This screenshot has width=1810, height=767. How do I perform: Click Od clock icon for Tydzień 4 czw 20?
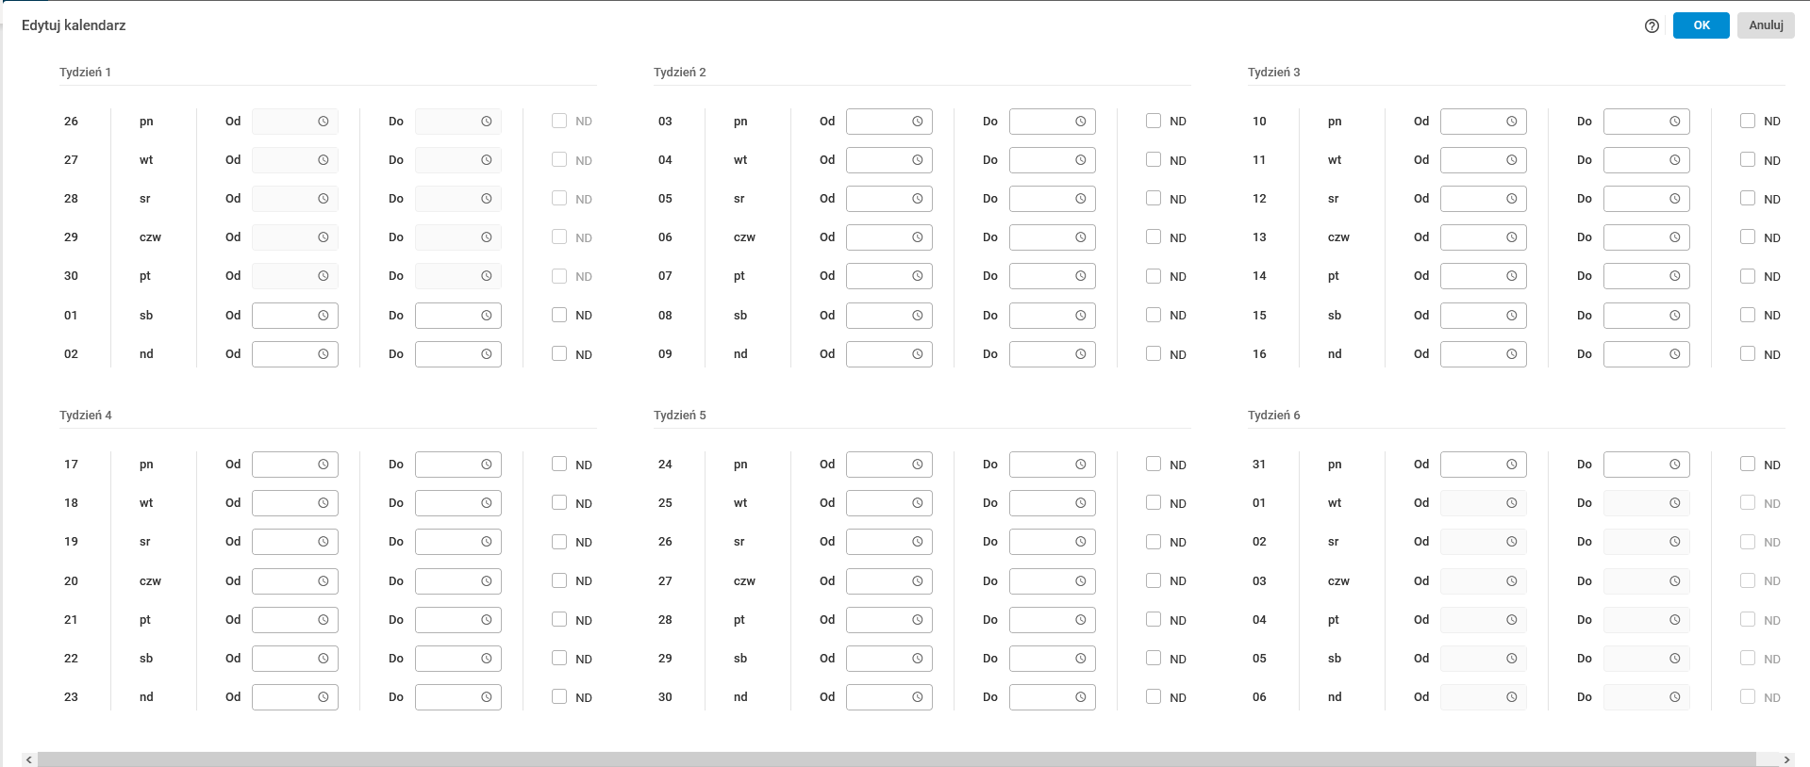pyautogui.click(x=324, y=581)
